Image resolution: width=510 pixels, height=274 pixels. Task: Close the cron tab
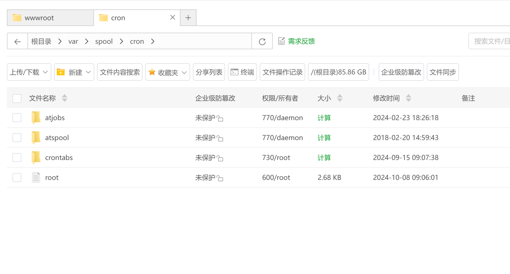pyautogui.click(x=172, y=17)
